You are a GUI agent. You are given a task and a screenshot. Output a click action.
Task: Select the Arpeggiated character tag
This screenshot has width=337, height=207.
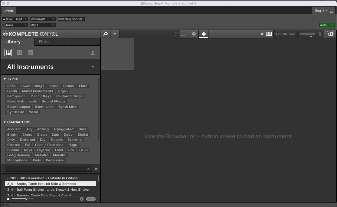click(x=63, y=129)
